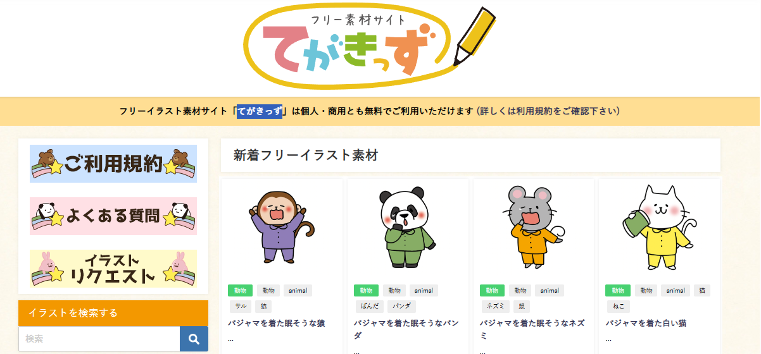Click the green 動物 tag under monkey

(241, 291)
